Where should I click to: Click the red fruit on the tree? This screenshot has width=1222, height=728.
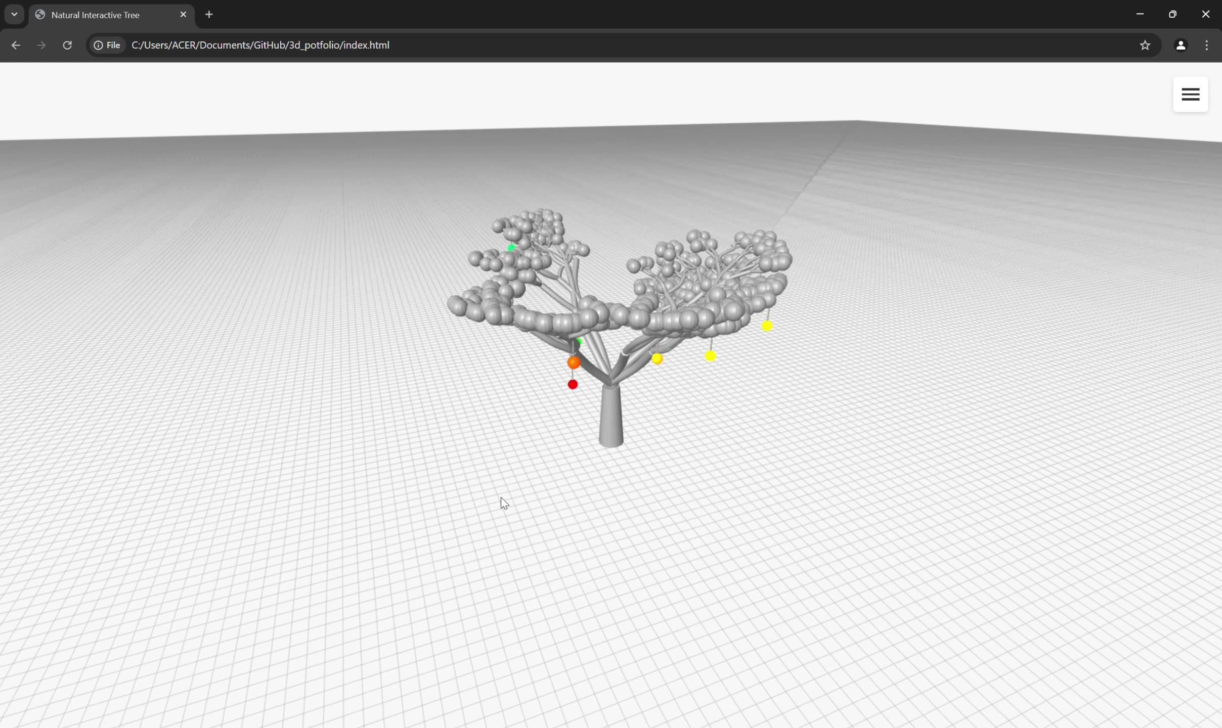[x=573, y=385]
